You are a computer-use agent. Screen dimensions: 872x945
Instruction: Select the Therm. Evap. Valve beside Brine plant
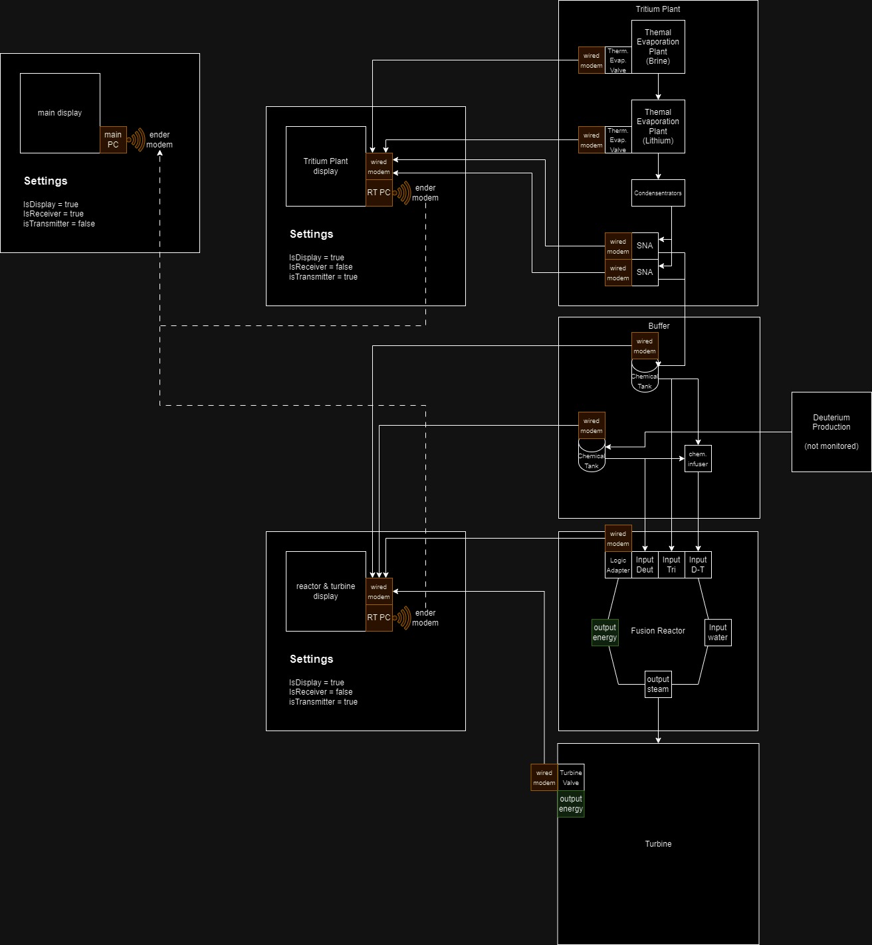[x=618, y=60]
